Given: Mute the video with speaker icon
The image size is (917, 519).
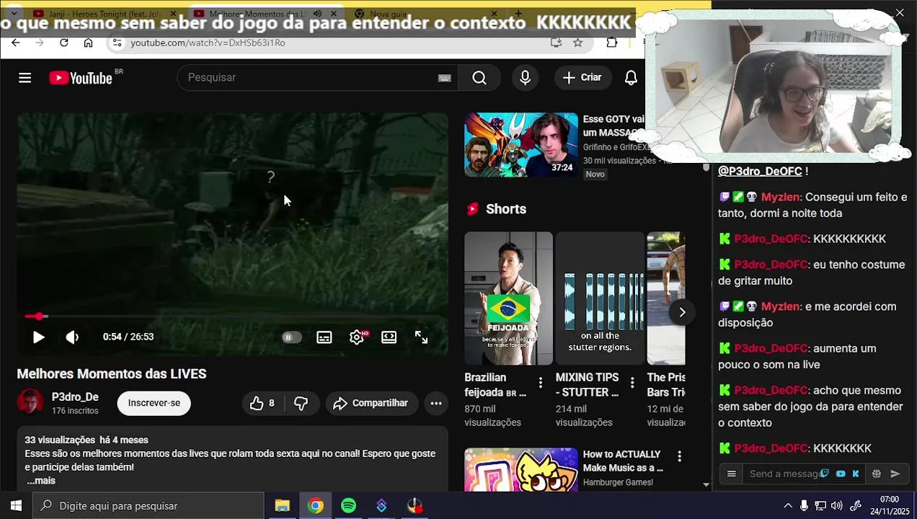Looking at the screenshot, I should pyautogui.click(x=72, y=337).
